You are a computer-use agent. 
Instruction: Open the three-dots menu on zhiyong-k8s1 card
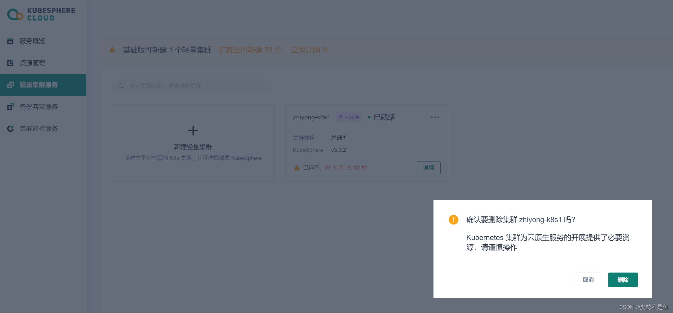coord(435,117)
